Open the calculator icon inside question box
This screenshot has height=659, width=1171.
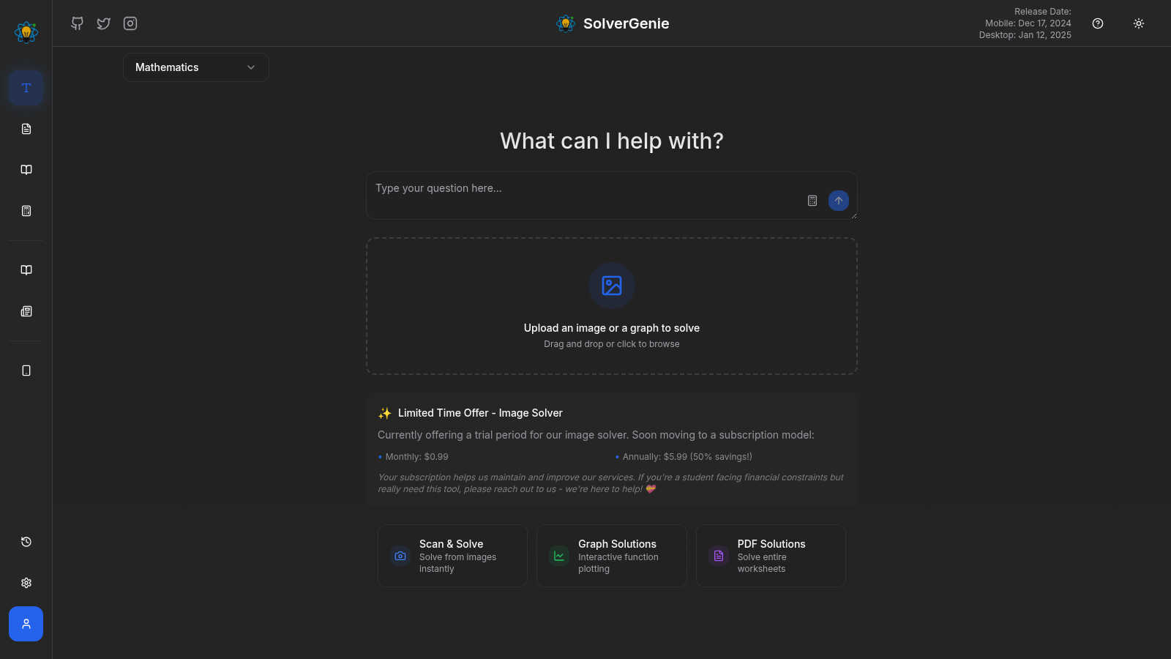click(812, 201)
